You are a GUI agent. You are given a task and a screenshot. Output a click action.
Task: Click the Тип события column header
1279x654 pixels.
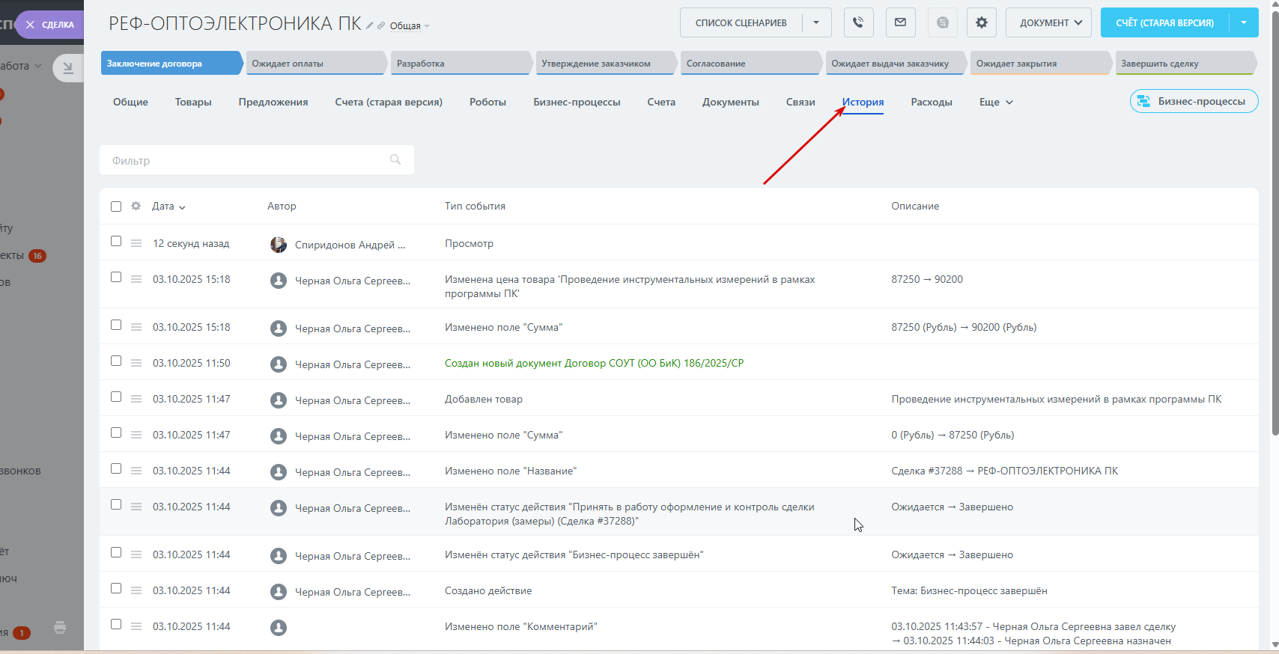tap(475, 206)
